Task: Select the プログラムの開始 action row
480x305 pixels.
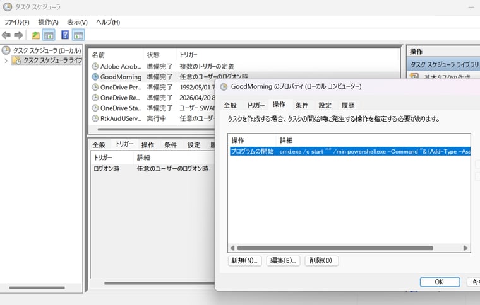Action: click(350, 151)
